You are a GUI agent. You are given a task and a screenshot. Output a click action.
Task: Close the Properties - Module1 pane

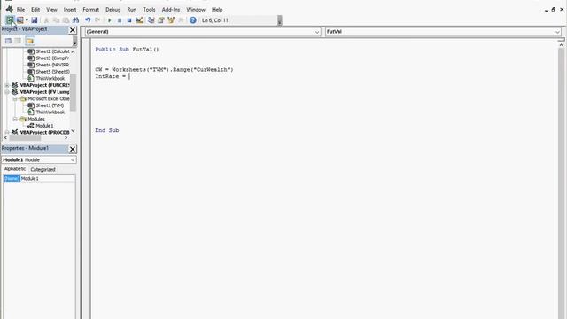pyautogui.click(x=73, y=149)
